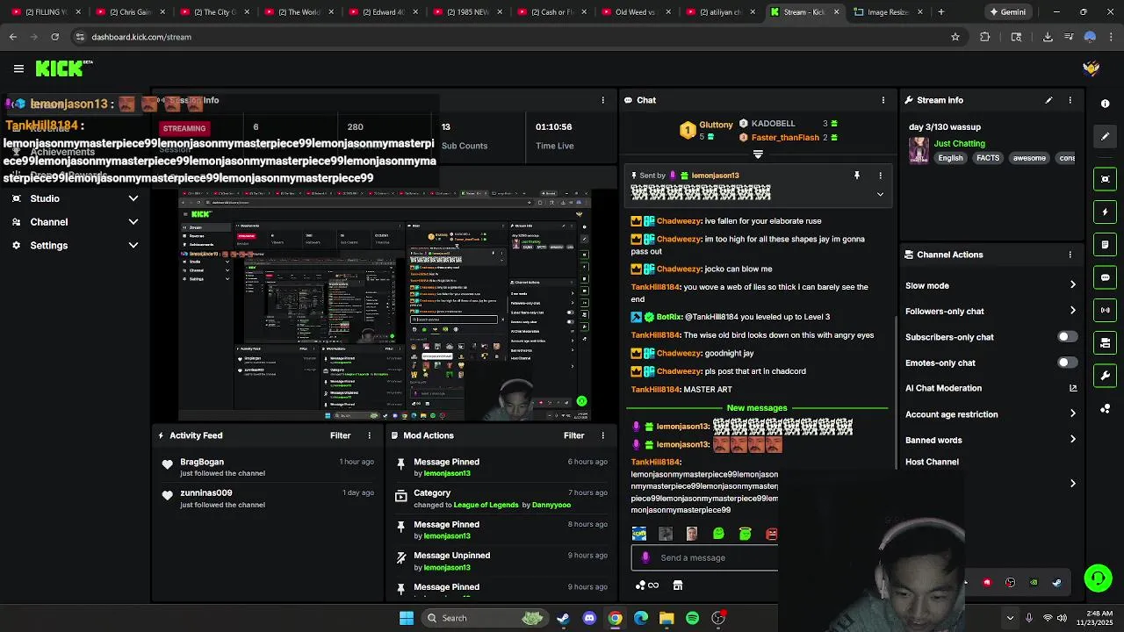Open BragBogan in Activity Feed
Image resolution: width=1124 pixels, height=632 pixels.
click(x=202, y=462)
